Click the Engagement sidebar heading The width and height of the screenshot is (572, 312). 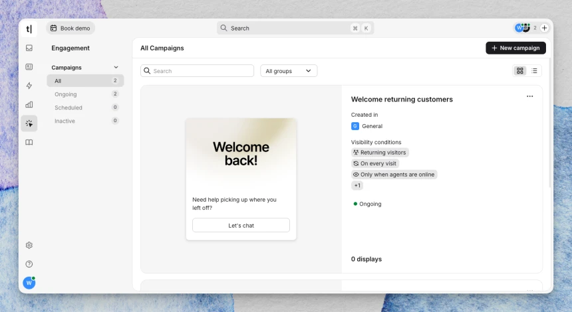tap(71, 48)
